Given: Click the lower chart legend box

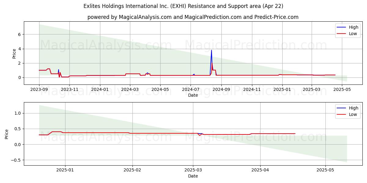Looking at the screenshot, I should point(348,111).
